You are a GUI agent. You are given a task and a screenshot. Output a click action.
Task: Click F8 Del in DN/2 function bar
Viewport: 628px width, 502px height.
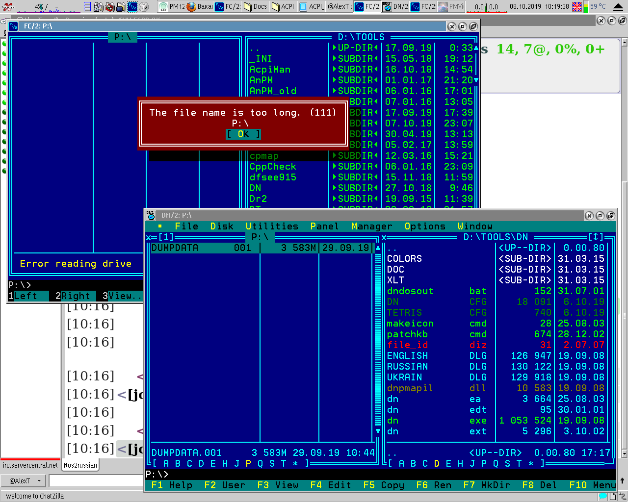tap(540, 485)
